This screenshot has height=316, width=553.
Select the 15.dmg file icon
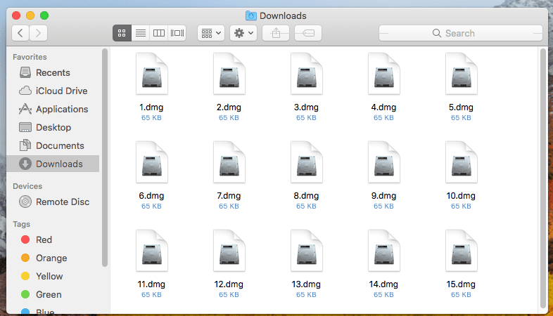pyautogui.click(x=462, y=251)
